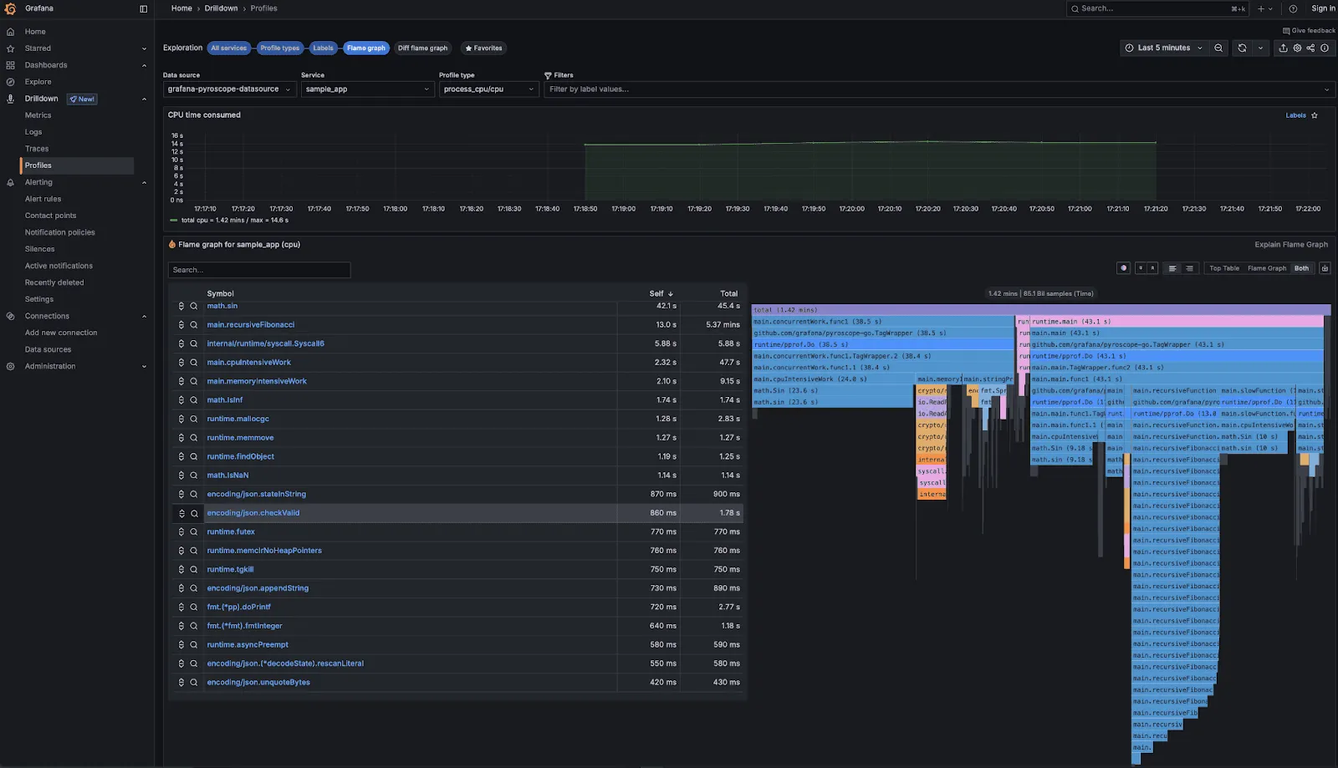Viewport: 1338px width, 768px height.
Task: Click Last 5 minutes time range picker
Action: coord(1162,48)
